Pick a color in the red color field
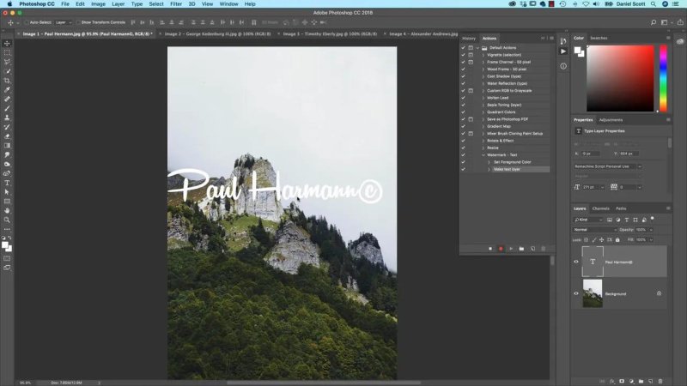Viewport: 687px width, 386px height. pyautogui.click(x=620, y=78)
